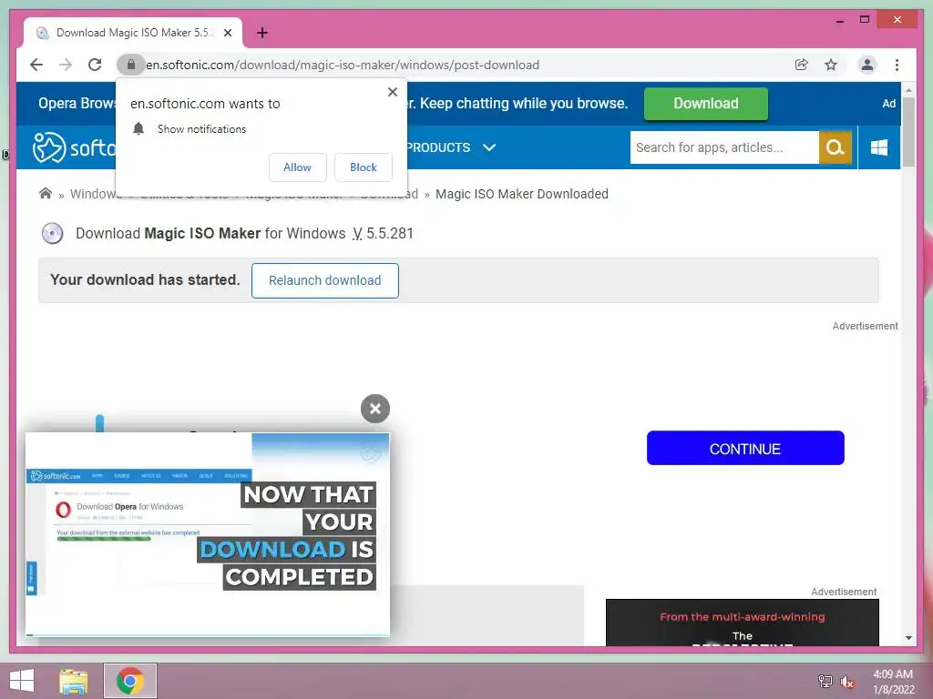This screenshot has width=933, height=699.
Task: Click the address bar URL
Action: [x=343, y=65]
